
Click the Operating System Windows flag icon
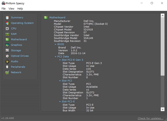pos(7,23)
